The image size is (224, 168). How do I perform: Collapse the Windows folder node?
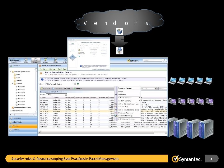(x=12, y=84)
